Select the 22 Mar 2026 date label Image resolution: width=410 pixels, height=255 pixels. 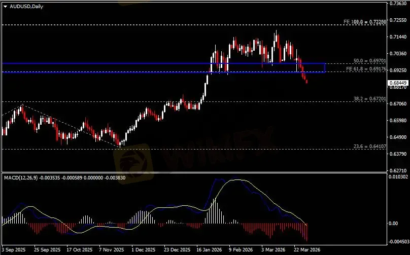(307, 250)
